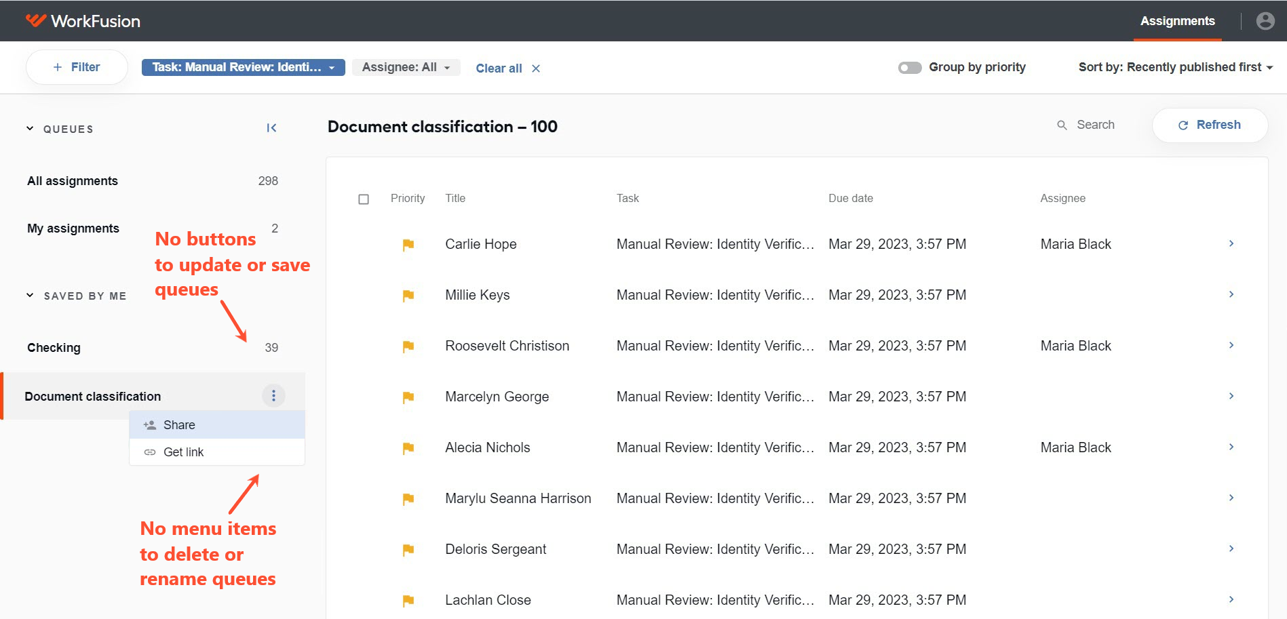
Task: Add a new Filter
Action: 77,67
